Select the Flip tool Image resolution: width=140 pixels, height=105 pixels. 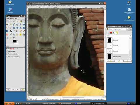(7, 31)
